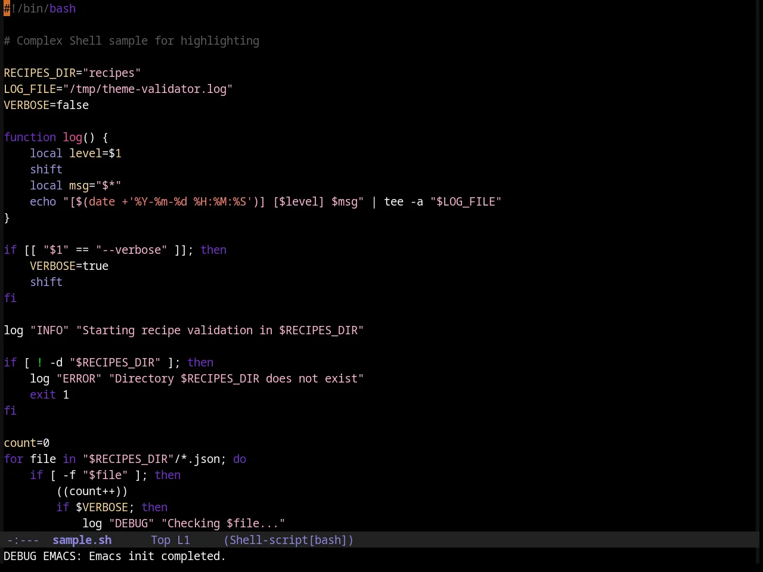Click the [bash] shell type in mode line
The width and height of the screenshot is (763, 572).
coord(328,540)
